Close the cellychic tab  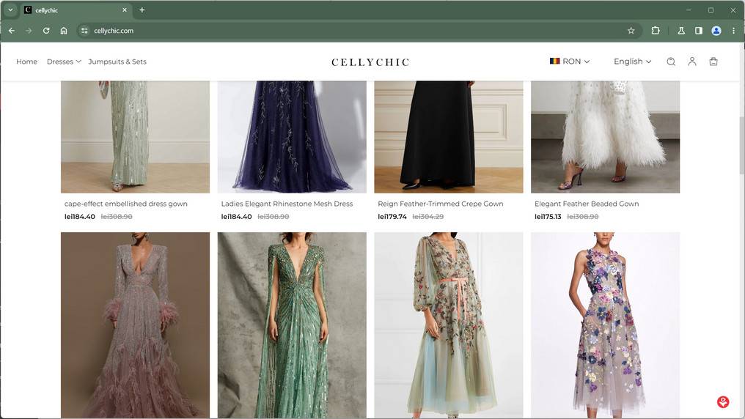pos(125,10)
